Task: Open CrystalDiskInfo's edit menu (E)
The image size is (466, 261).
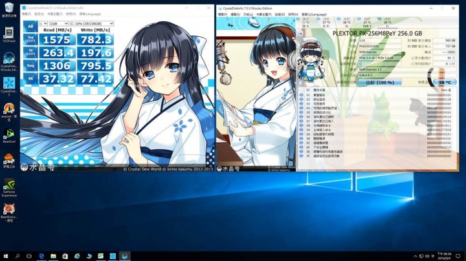Action: coord(235,14)
